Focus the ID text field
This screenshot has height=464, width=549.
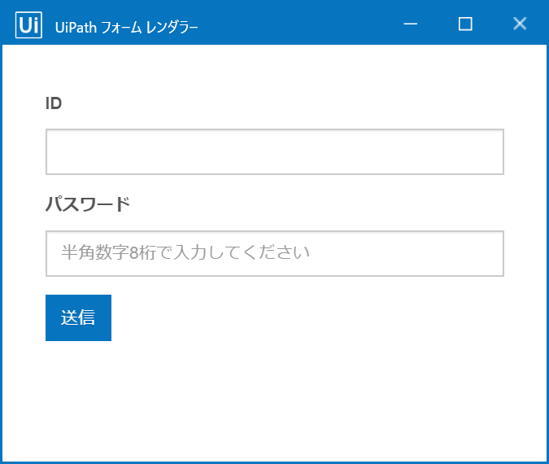pyautogui.click(x=275, y=151)
